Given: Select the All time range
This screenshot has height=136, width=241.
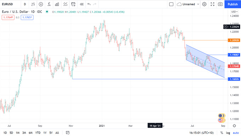Looking at the screenshot, I should pos(57,133).
